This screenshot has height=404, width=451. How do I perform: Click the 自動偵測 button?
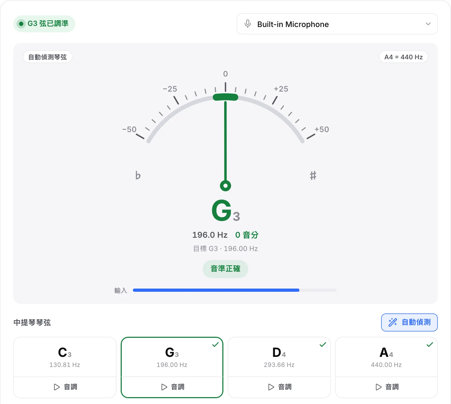409,322
